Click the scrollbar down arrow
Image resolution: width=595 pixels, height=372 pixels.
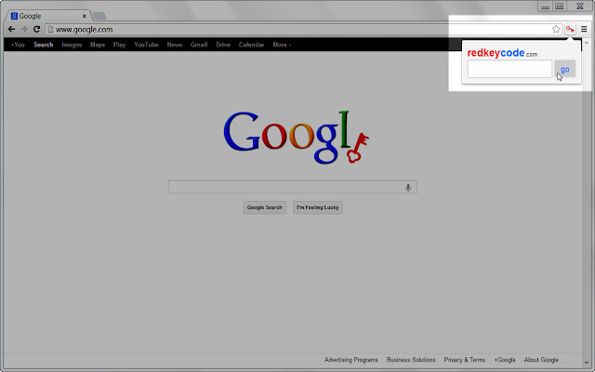pyautogui.click(x=587, y=363)
